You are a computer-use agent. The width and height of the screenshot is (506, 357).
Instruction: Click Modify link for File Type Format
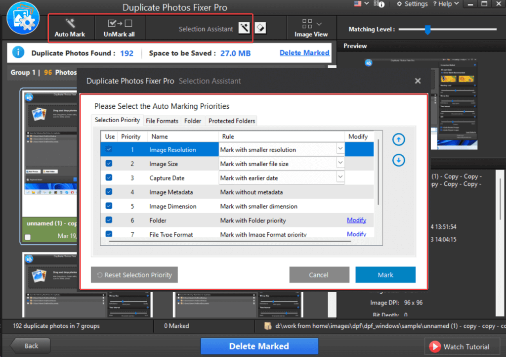356,234
